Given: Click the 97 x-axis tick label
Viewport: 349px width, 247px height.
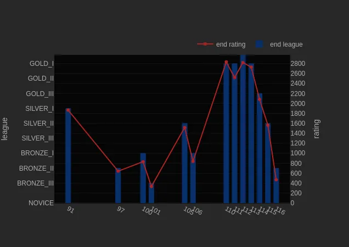Looking at the screenshot, I should [120, 210].
